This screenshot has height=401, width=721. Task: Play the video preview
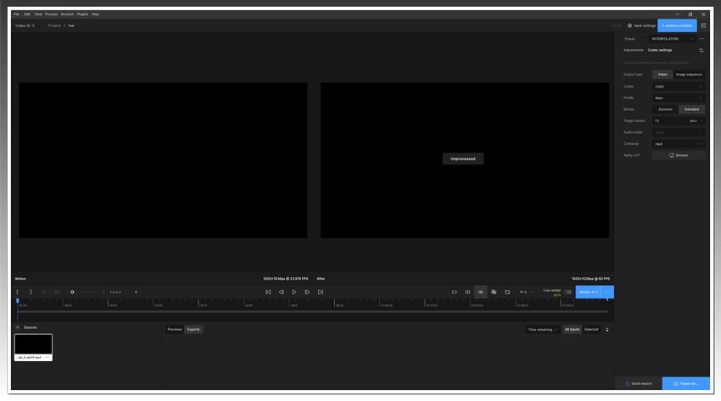coord(294,292)
